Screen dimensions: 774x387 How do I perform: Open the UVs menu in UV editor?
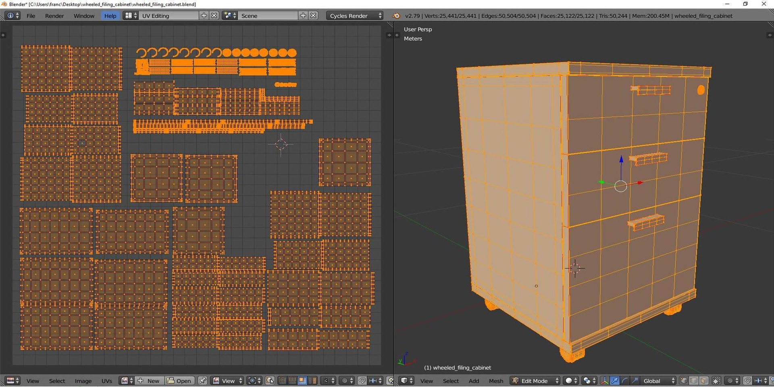point(106,381)
